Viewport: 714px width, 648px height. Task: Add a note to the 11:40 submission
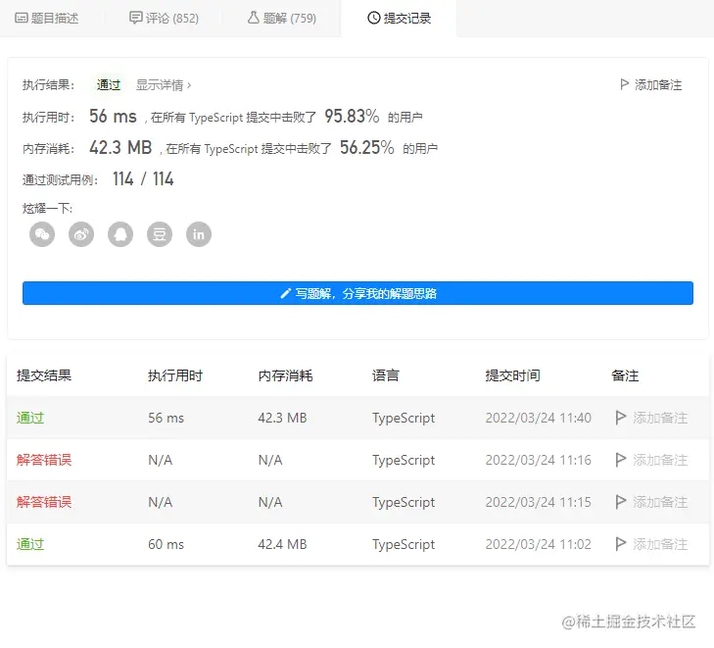click(x=651, y=418)
